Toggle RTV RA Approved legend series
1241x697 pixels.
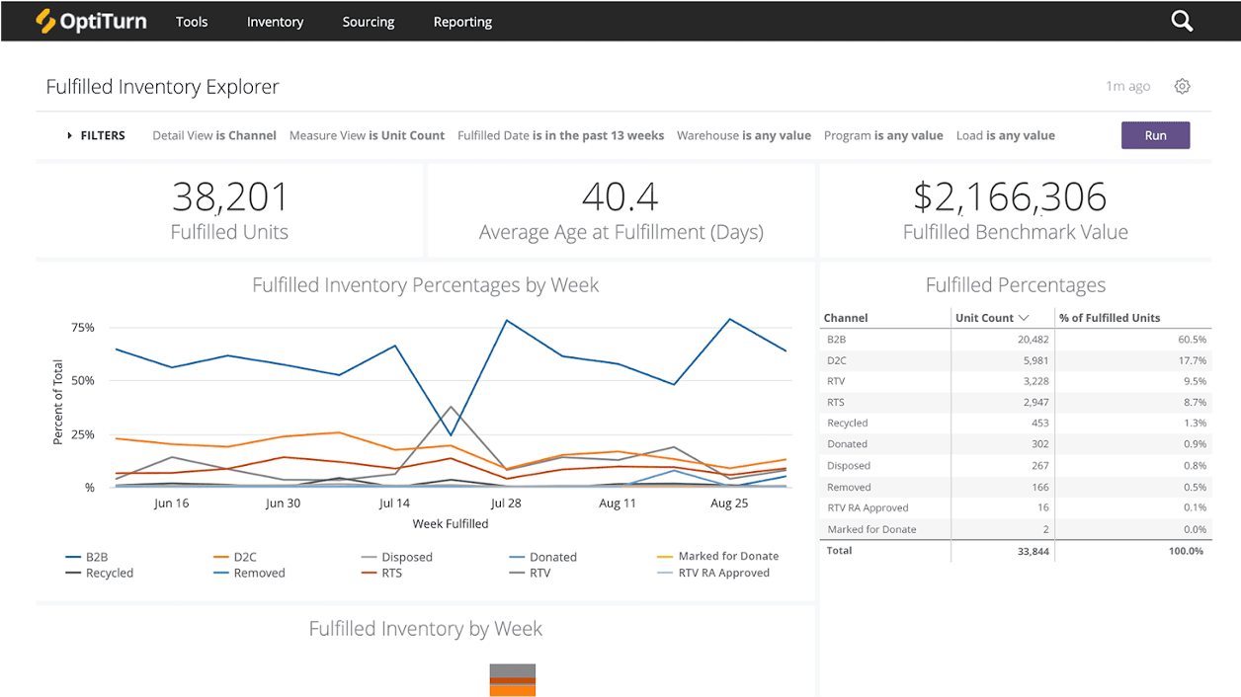(x=713, y=573)
